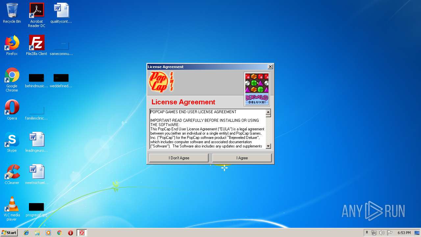Click the license text scrollbar up arrow
Viewport: 421px width, 237px height.
[268, 112]
